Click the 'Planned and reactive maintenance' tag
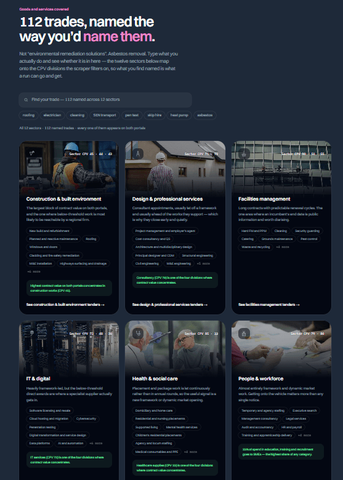Viewport: 343px width, 480px height. click(54, 239)
